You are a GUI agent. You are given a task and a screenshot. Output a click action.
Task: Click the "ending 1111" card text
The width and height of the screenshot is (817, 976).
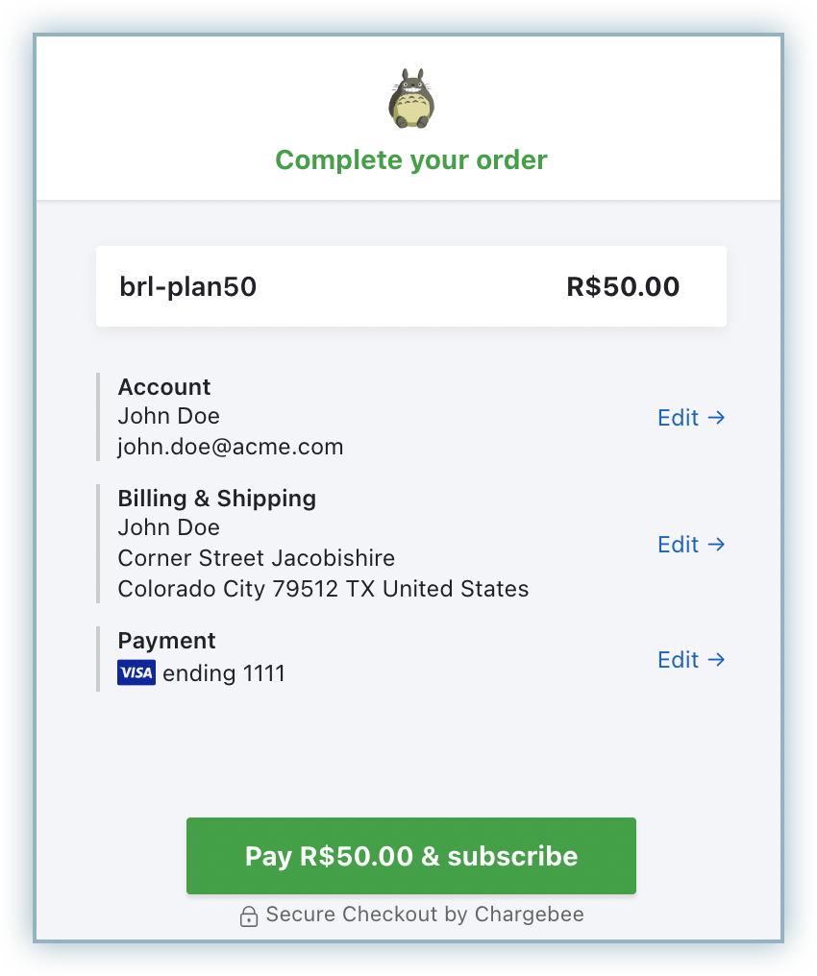coord(224,673)
